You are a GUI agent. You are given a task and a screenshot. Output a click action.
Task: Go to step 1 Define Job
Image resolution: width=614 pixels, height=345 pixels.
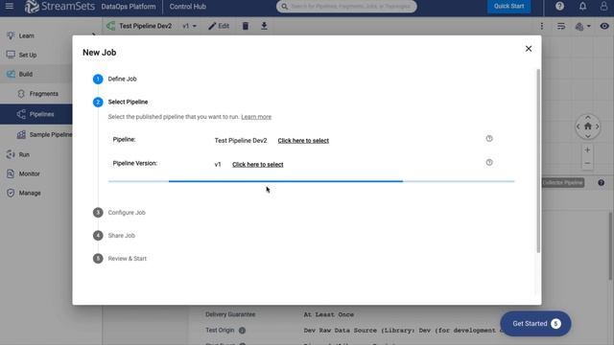click(x=115, y=79)
